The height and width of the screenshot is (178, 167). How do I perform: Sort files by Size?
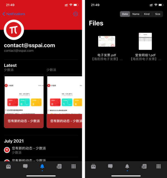coord(158,14)
